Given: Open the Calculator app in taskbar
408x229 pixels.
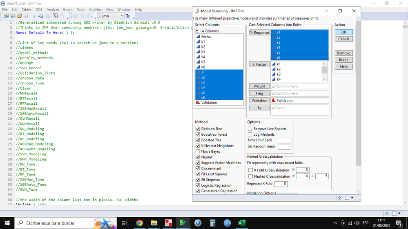Looking at the screenshot, I should (212, 223).
